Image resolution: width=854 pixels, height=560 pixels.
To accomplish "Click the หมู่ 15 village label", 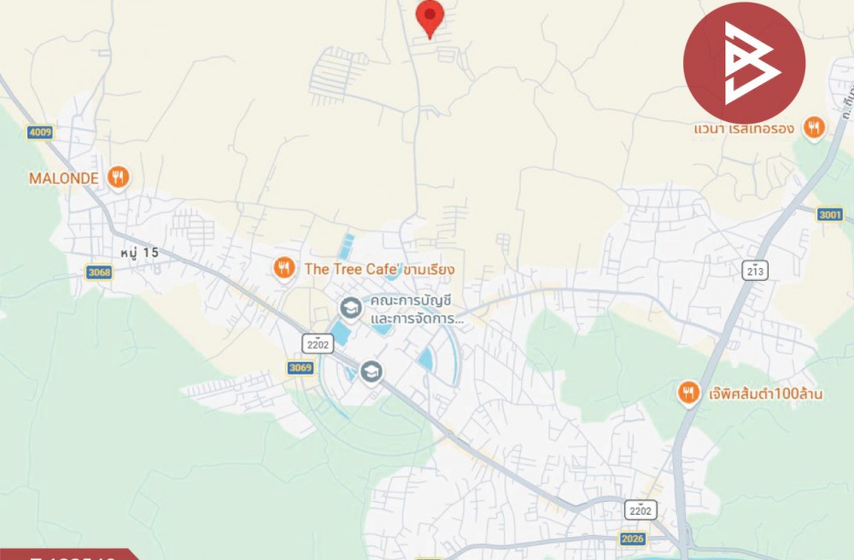I will click(x=139, y=253).
